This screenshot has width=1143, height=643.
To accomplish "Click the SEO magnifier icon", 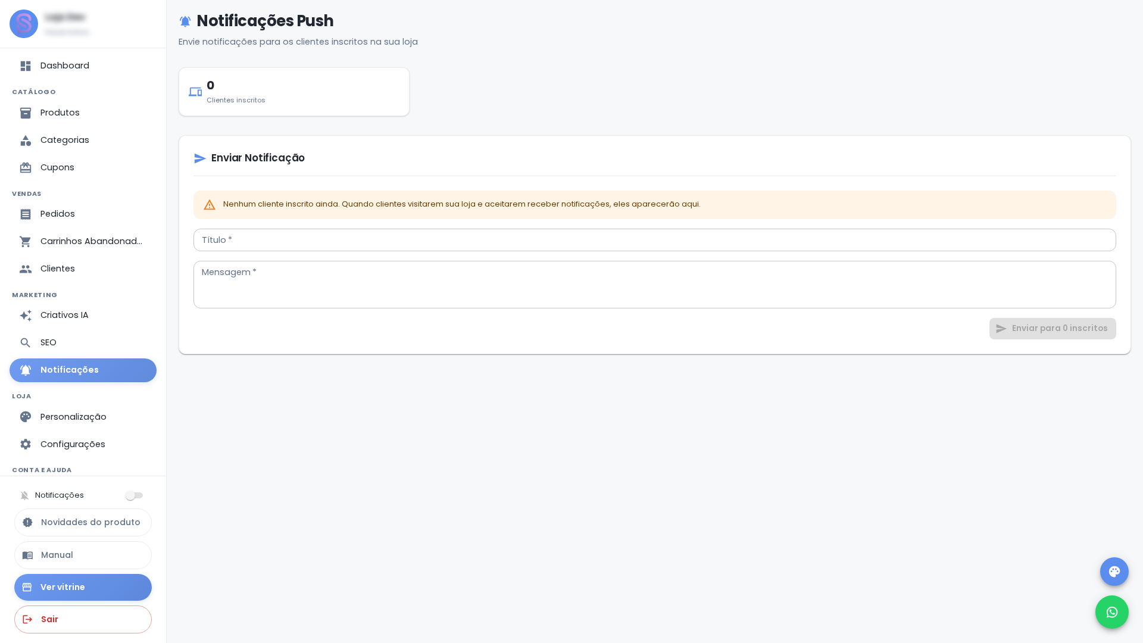I will tap(26, 343).
